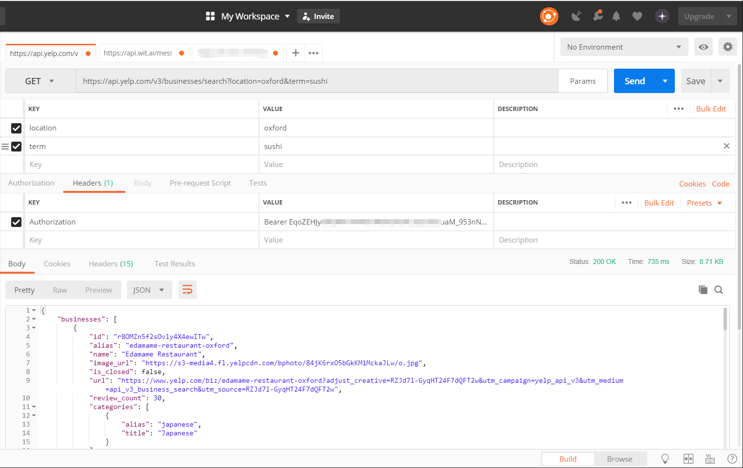Toggle two-pane layout icon

pos(688,459)
